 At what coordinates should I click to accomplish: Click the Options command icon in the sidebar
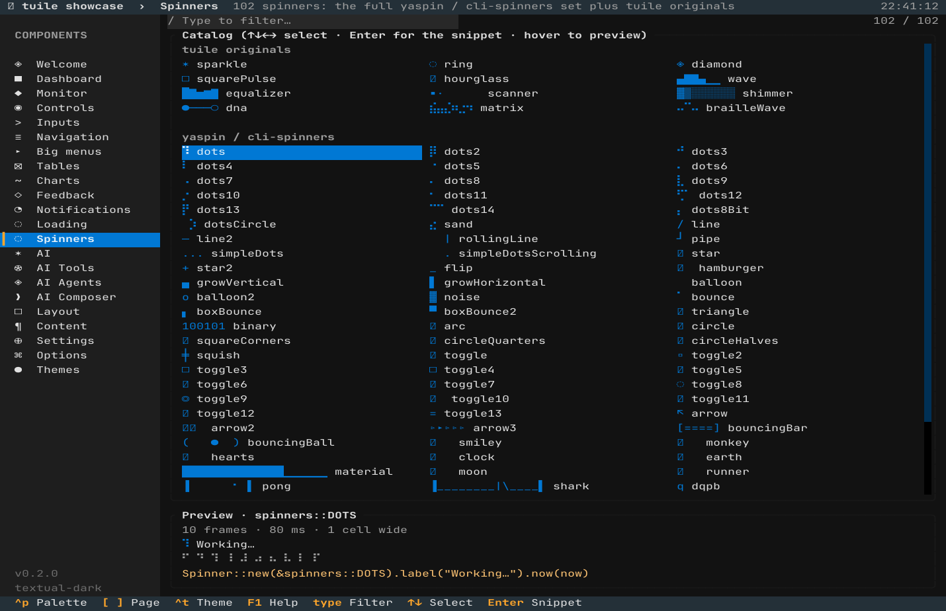coord(18,355)
